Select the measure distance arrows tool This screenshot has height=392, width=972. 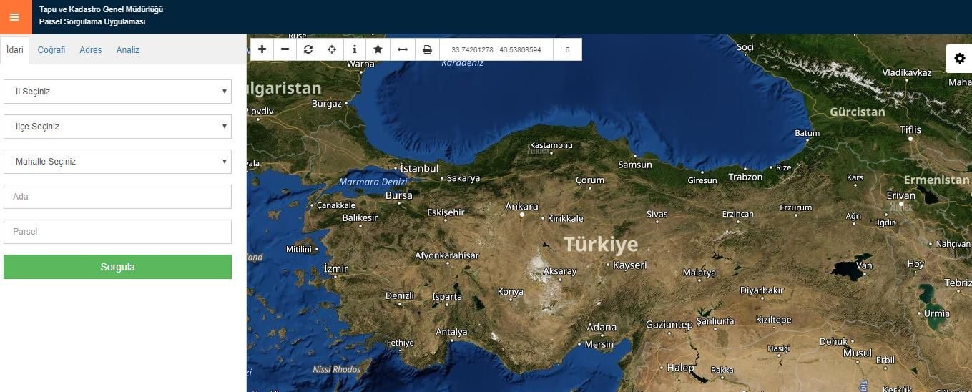pyautogui.click(x=402, y=49)
